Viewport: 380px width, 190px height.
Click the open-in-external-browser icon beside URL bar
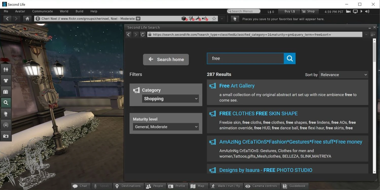373,34
